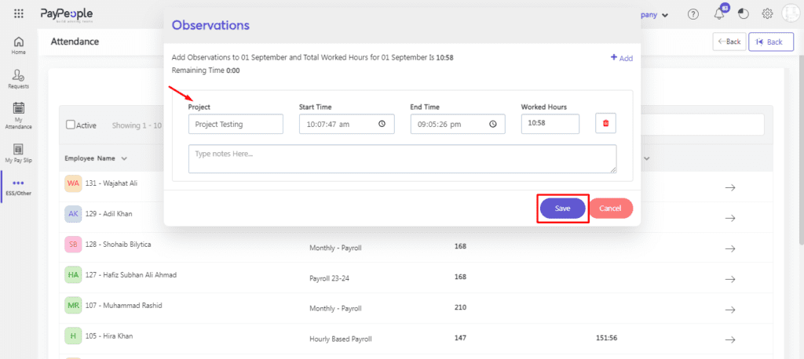
Task: Click Hourly Based Payroll cell
Action: click(x=341, y=339)
